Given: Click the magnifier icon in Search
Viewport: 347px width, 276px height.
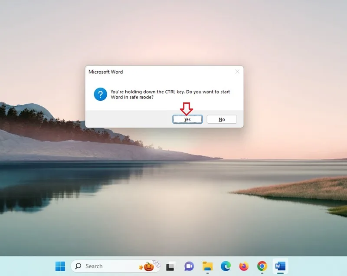Looking at the screenshot, I should 78,266.
